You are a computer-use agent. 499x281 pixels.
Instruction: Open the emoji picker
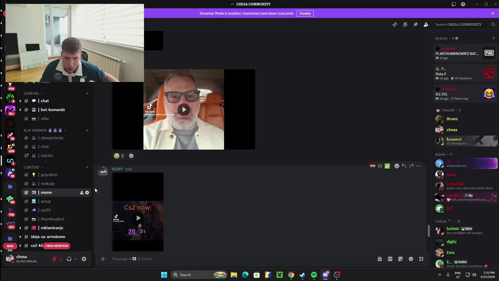[x=411, y=259]
